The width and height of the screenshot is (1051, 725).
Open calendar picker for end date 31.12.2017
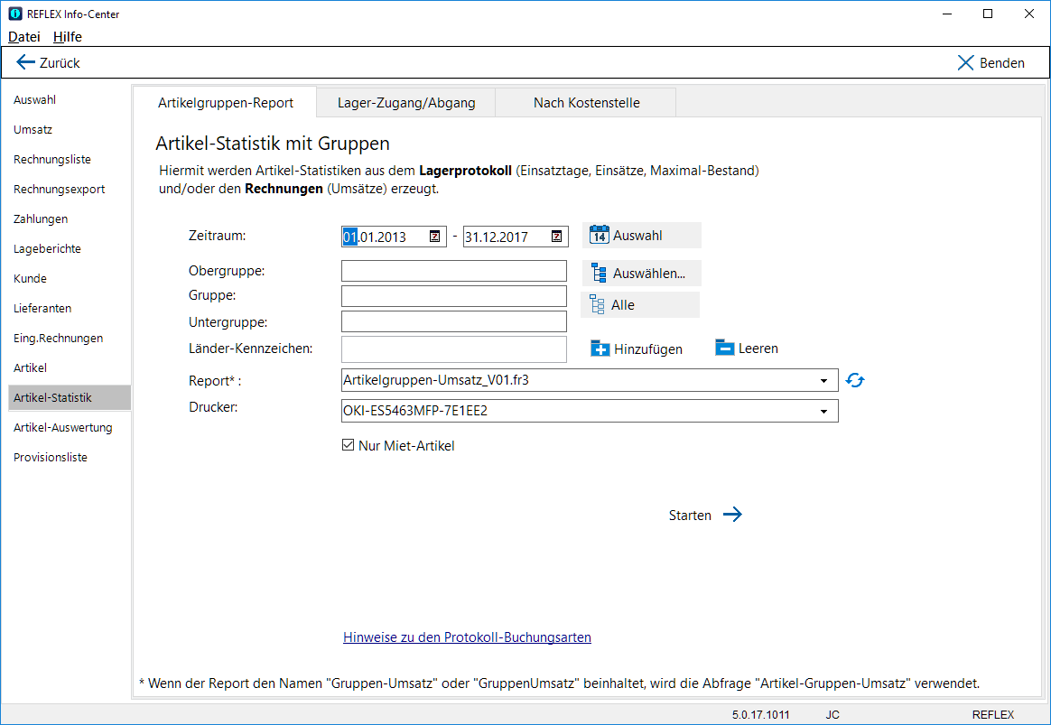556,237
